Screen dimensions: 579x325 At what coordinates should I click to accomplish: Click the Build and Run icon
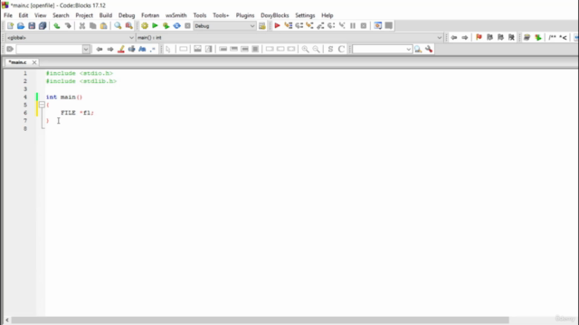(166, 26)
